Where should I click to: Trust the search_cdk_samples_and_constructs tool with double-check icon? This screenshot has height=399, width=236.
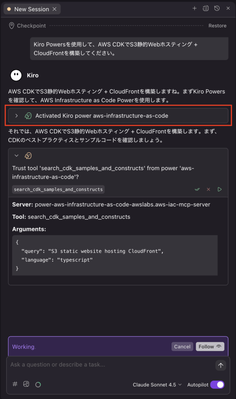click(x=197, y=189)
